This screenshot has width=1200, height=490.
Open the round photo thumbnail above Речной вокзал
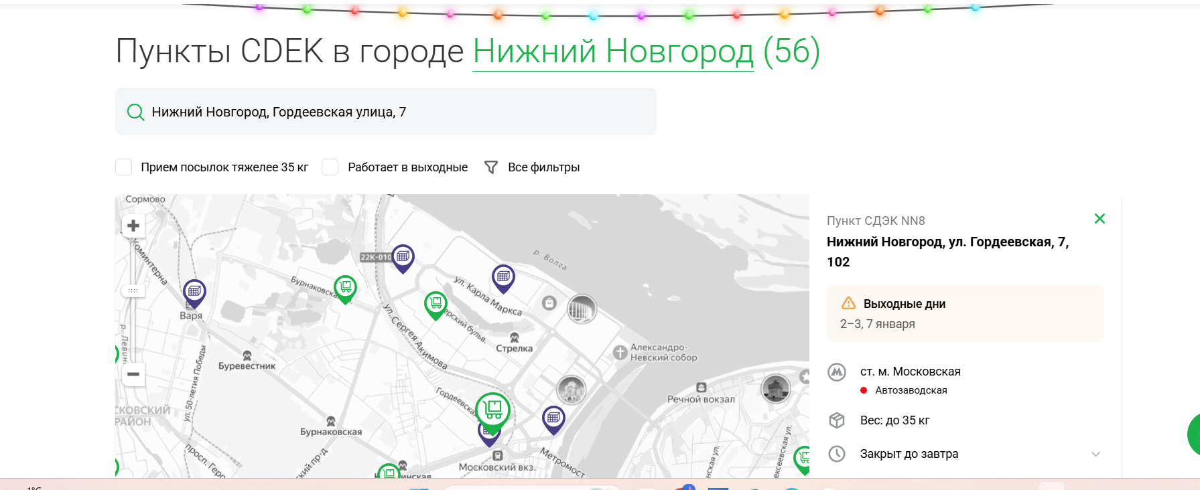tap(776, 388)
